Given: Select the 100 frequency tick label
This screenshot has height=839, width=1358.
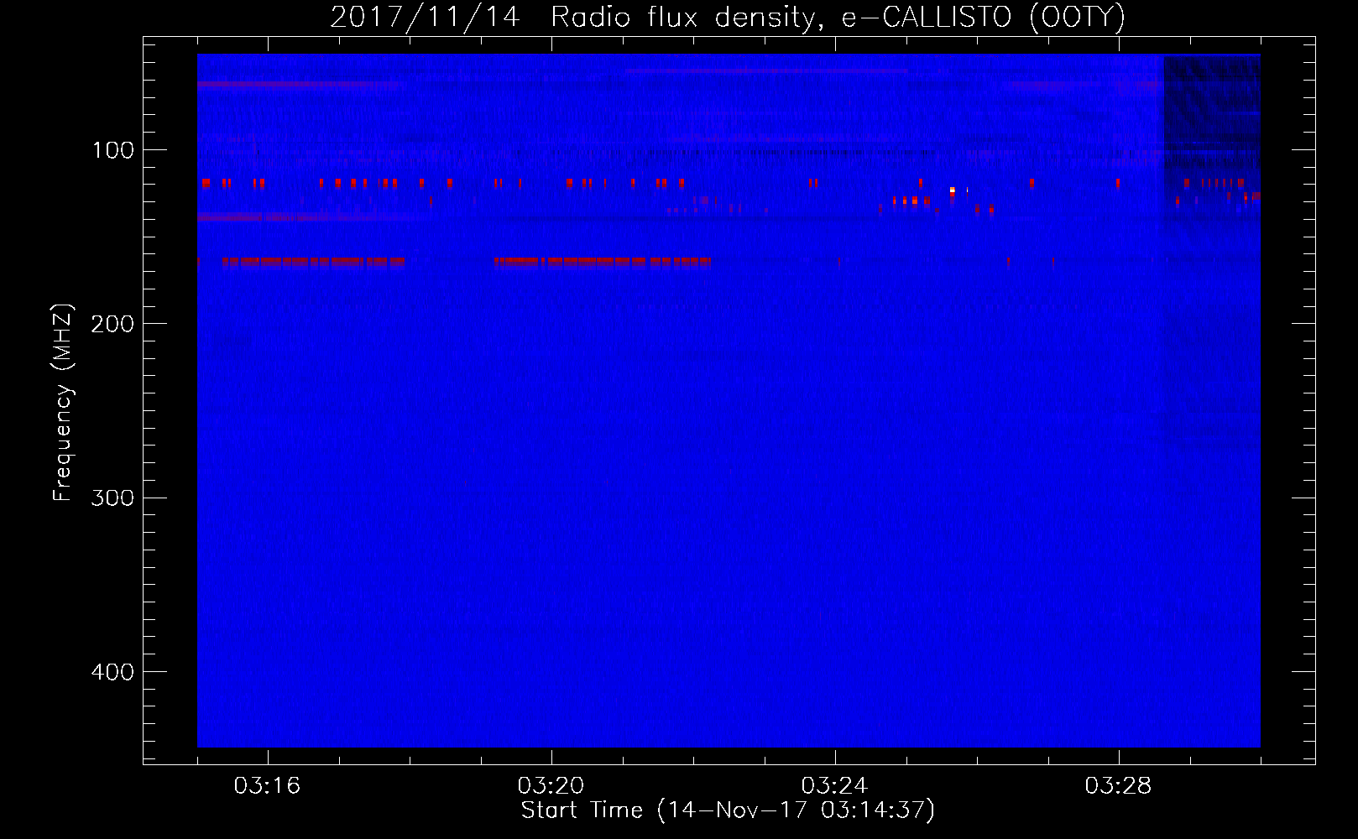Looking at the screenshot, I should click(113, 150).
